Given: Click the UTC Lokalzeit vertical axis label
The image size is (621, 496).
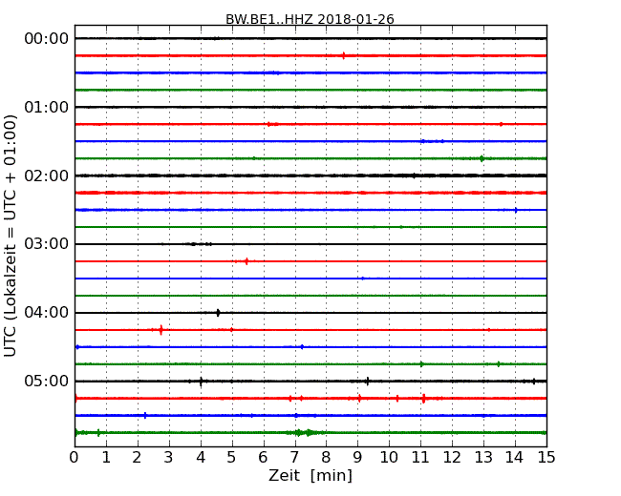Looking at the screenshot, I should 11,236.
